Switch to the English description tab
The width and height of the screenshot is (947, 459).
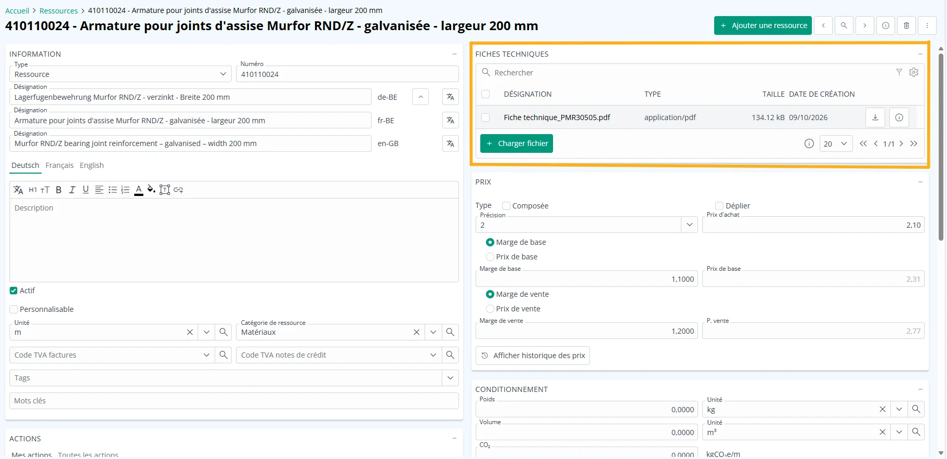[92, 165]
